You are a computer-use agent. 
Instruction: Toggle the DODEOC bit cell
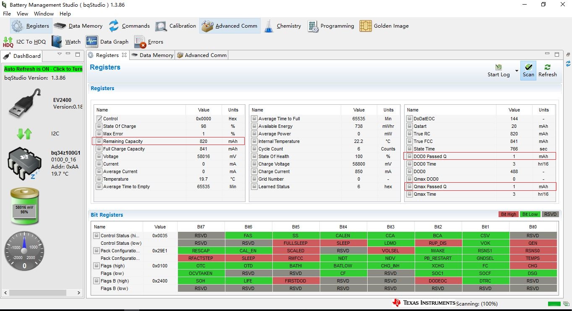(x=438, y=281)
